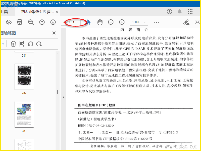Click the (新世纪工程地质学丛书) line
Viewport: 201px width, 151px height.
[97, 119]
